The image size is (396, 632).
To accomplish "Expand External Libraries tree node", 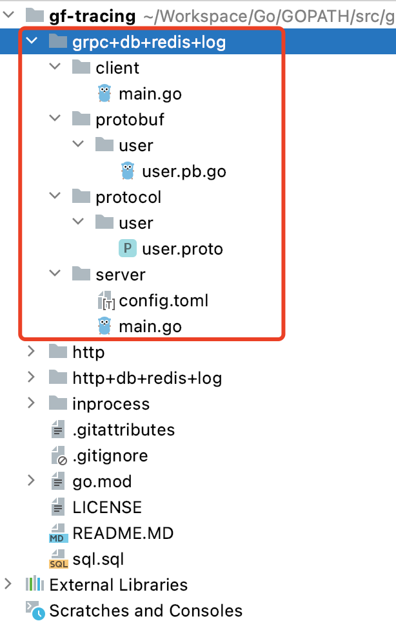I will [x=8, y=585].
